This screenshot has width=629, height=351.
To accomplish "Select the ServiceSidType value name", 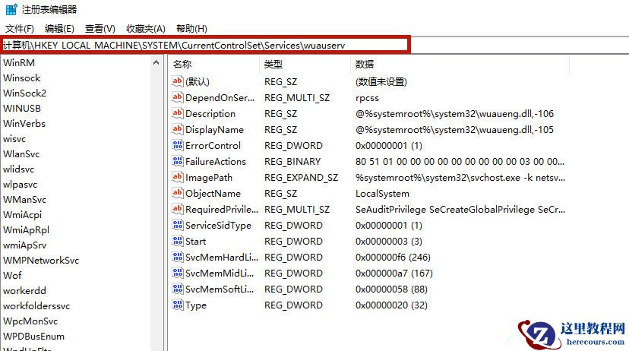I will pos(218,226).
